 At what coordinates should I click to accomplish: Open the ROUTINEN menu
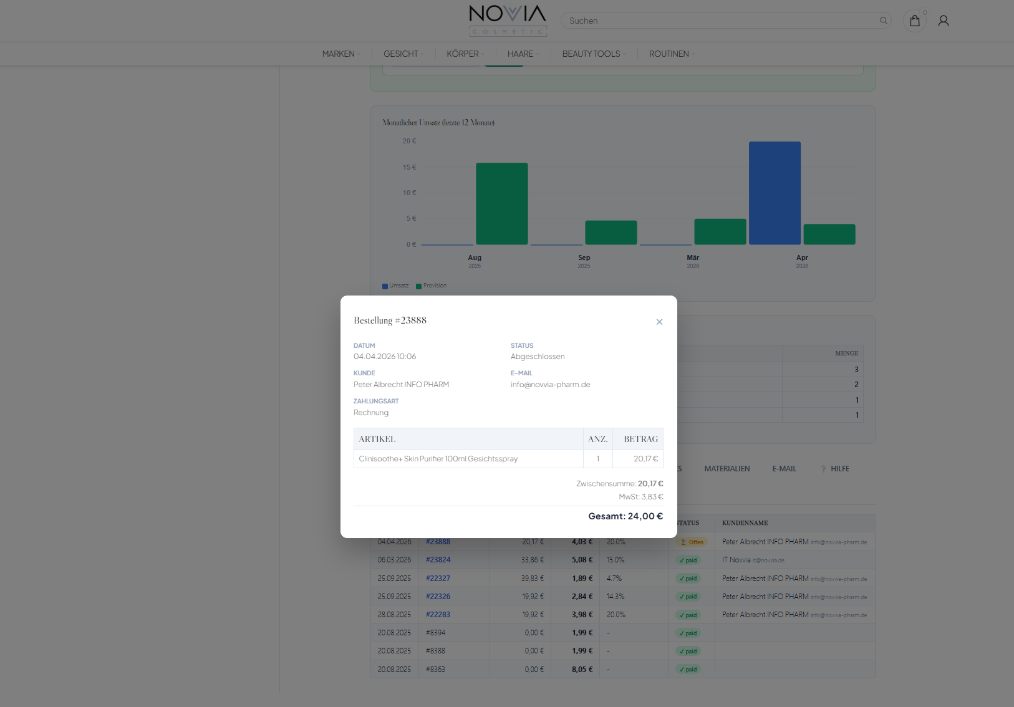(671, 54)
